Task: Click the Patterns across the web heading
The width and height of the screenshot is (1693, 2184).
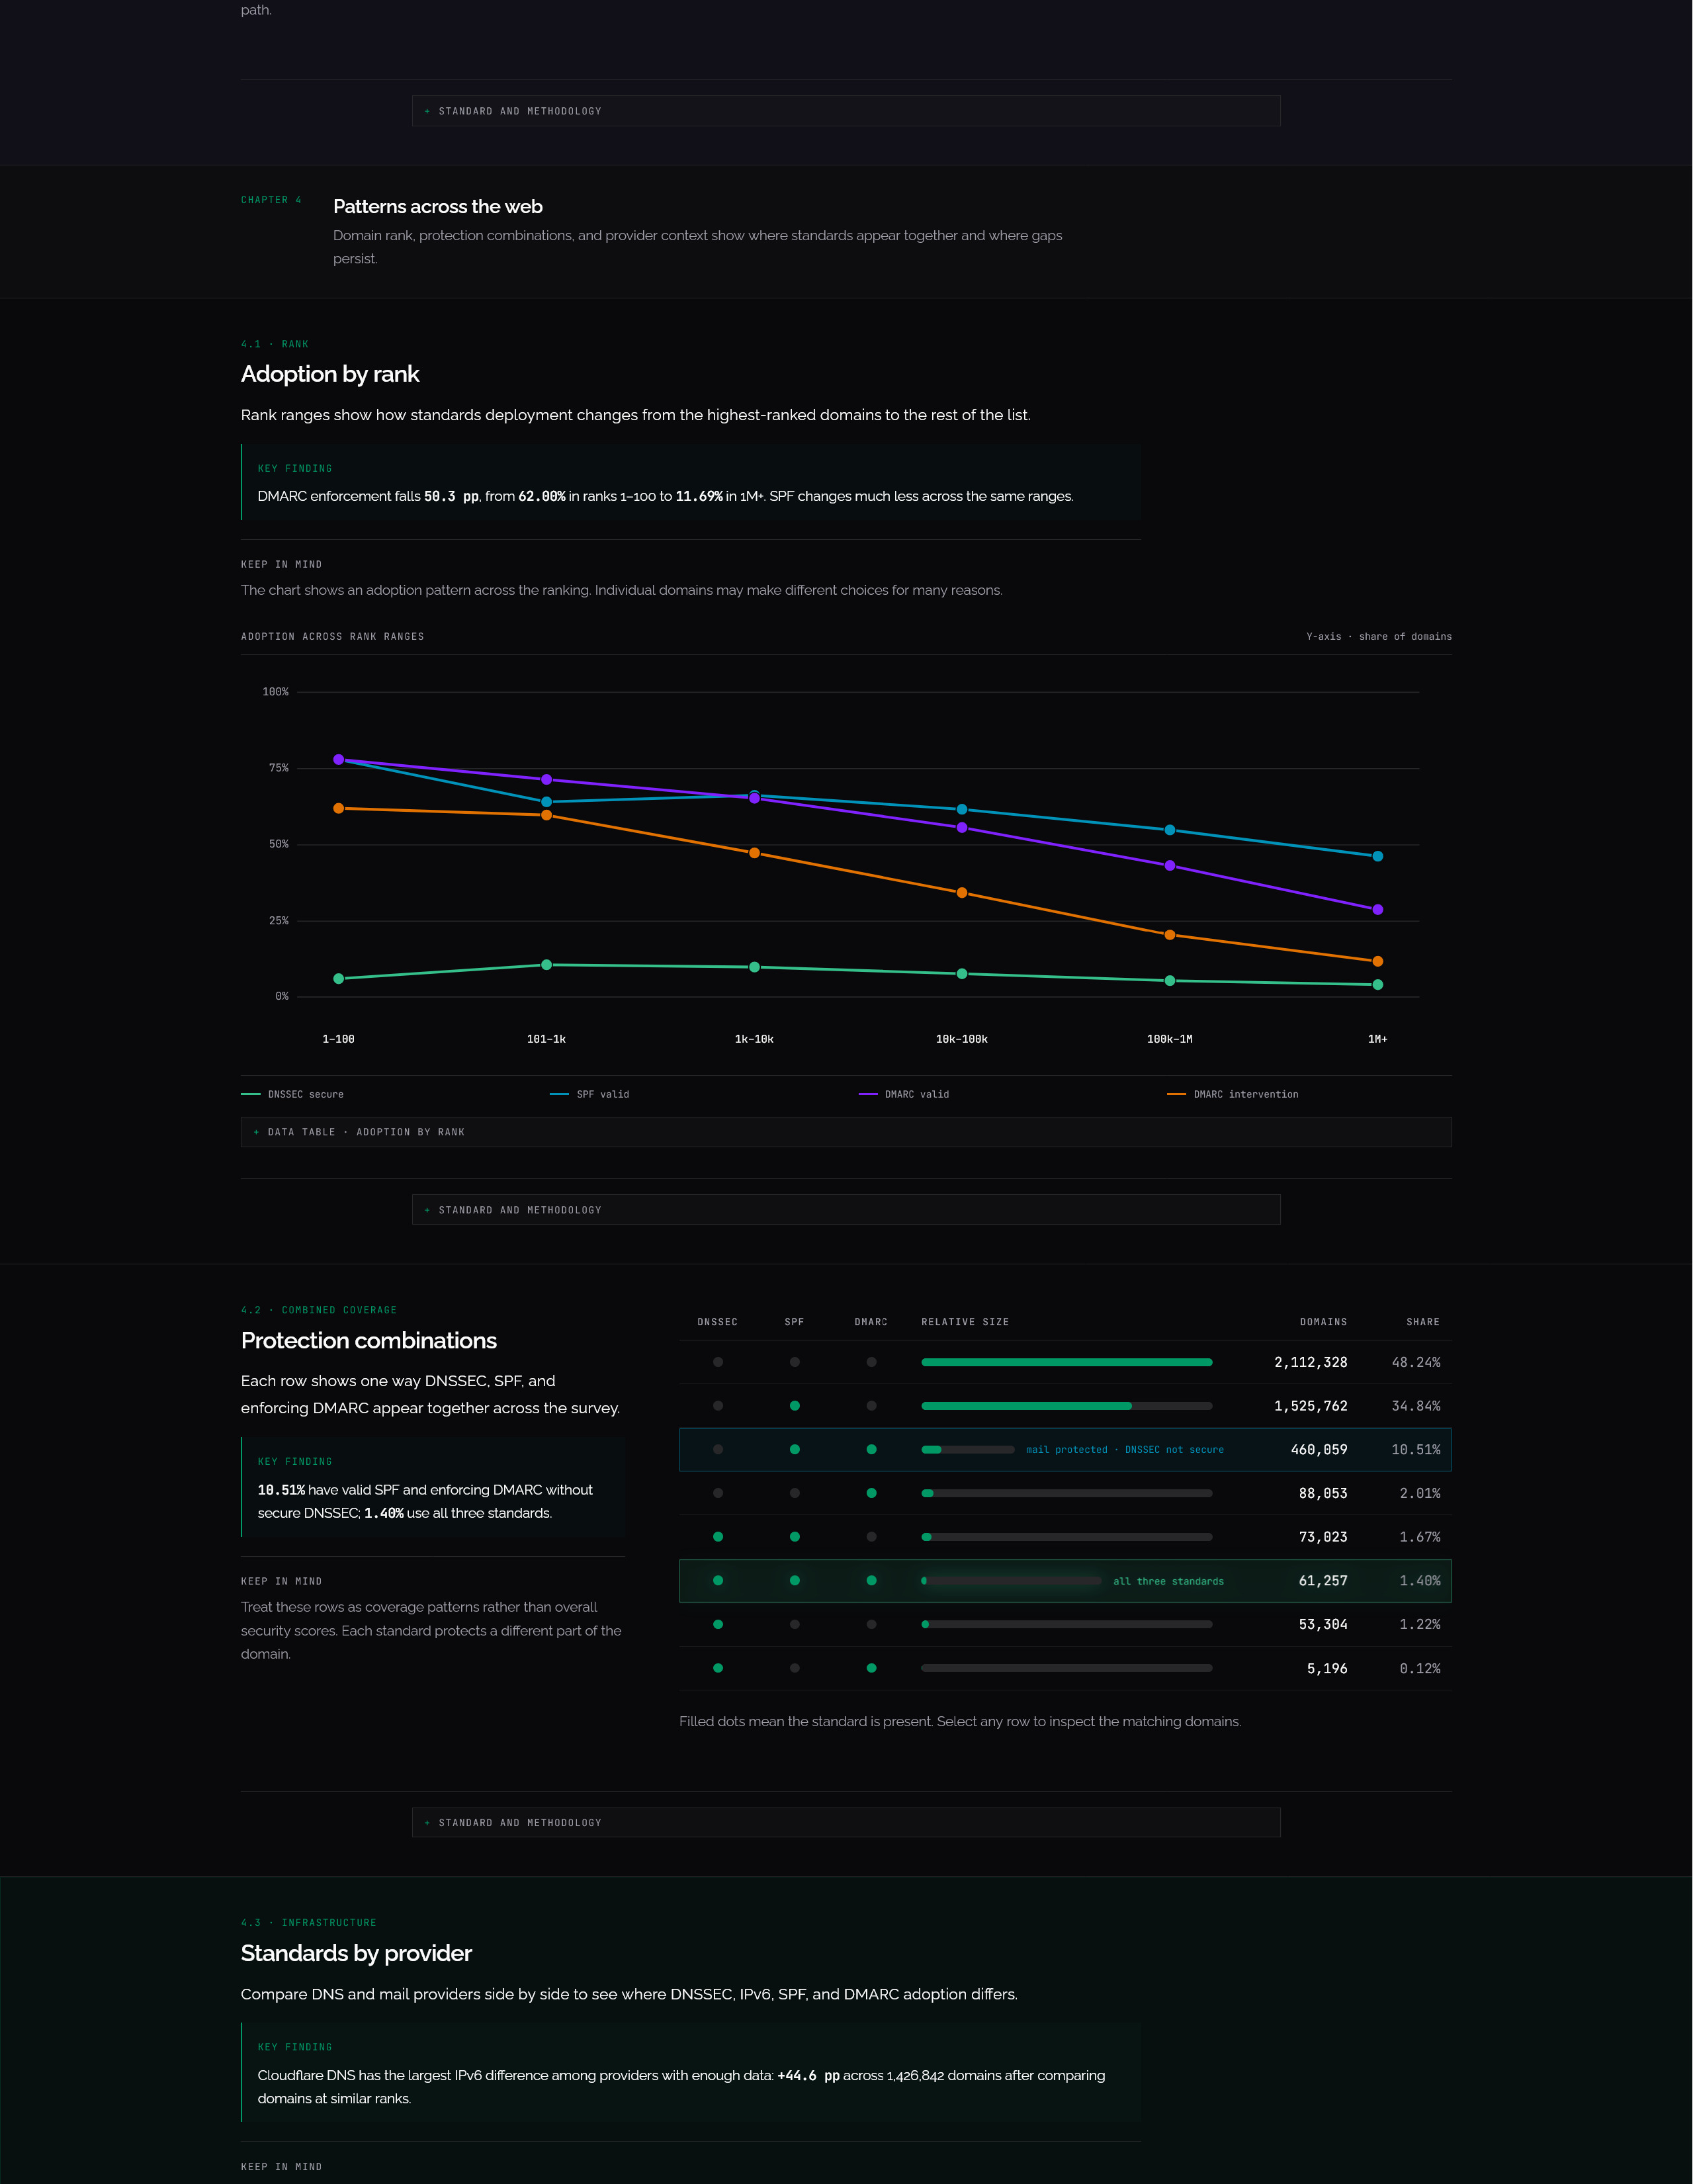Action: pos(438,207)
